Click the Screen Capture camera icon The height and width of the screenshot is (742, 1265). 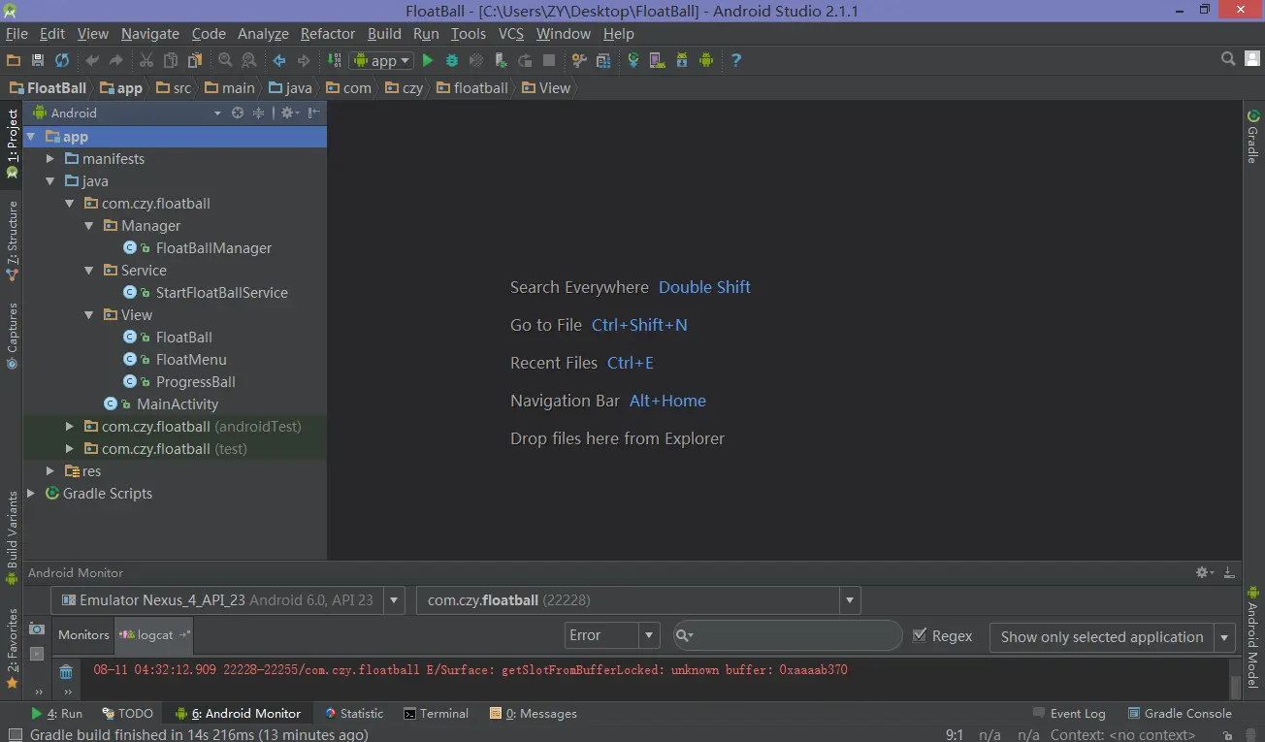tap(37, 629)
